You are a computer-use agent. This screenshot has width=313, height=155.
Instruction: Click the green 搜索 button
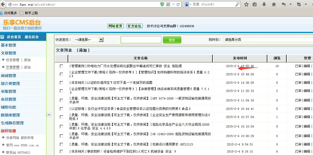coord(172,40)
